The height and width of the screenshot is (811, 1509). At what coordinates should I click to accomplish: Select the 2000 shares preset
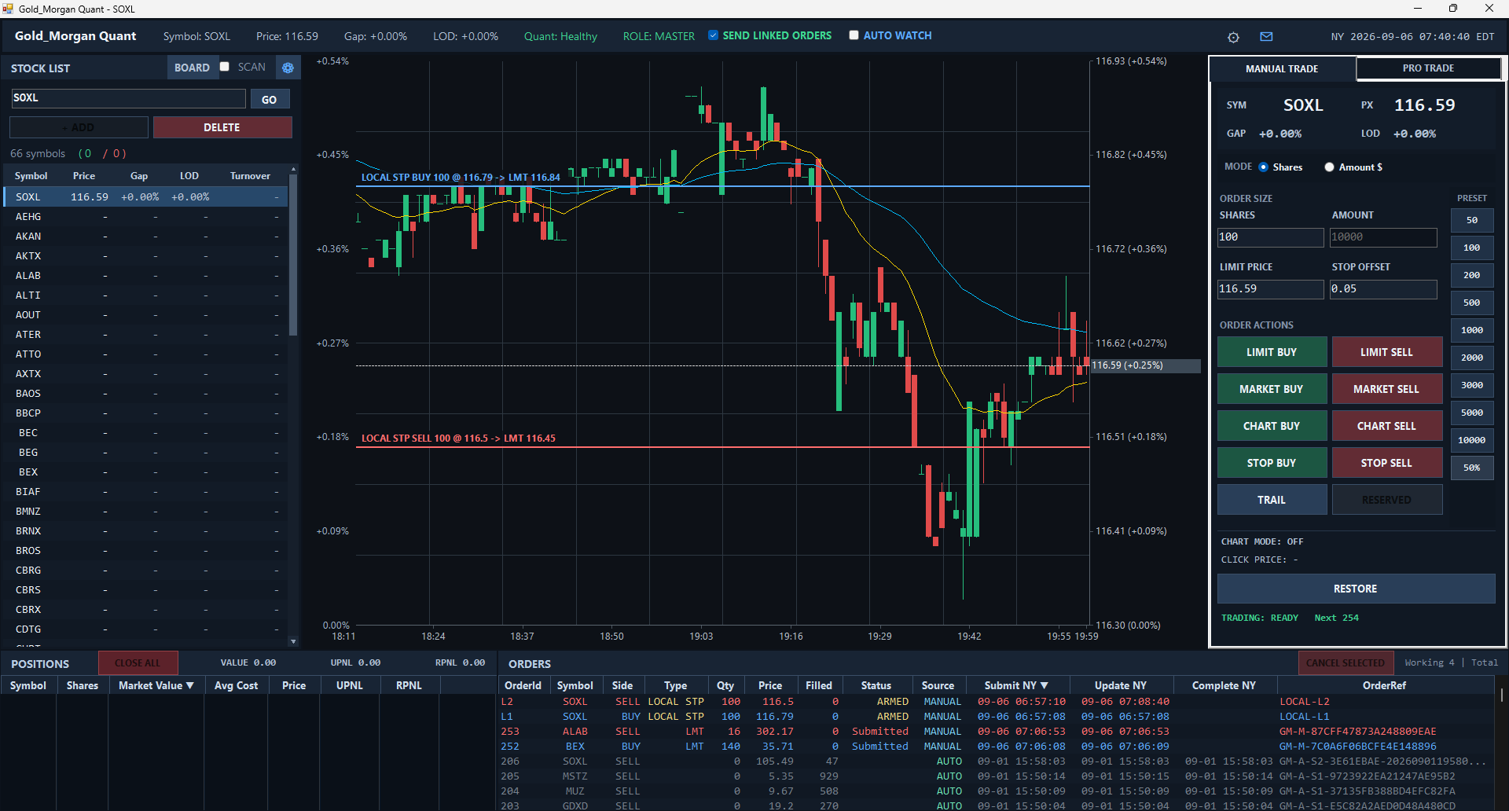pyautogui.click(x=1471, y=358)
